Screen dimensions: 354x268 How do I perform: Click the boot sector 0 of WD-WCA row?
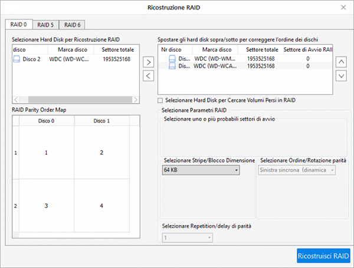coord(308,66)
